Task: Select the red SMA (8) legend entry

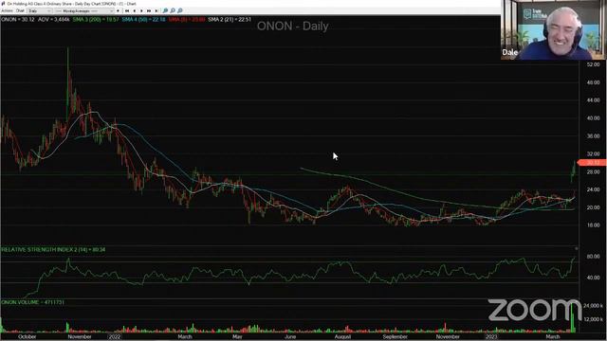Action: coord(187,19)
